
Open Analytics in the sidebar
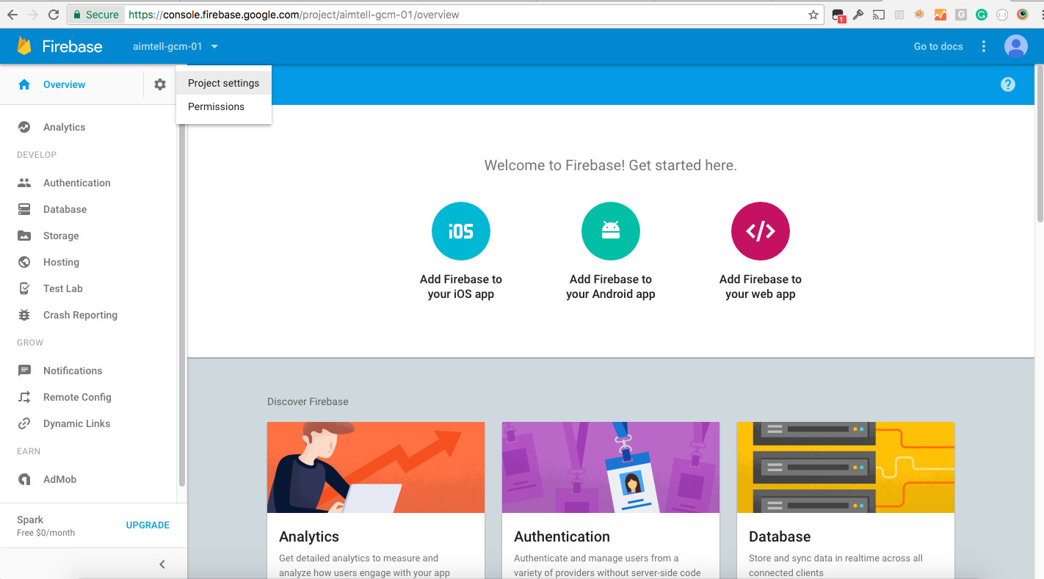pyautogui.click(x=65, y=127)
